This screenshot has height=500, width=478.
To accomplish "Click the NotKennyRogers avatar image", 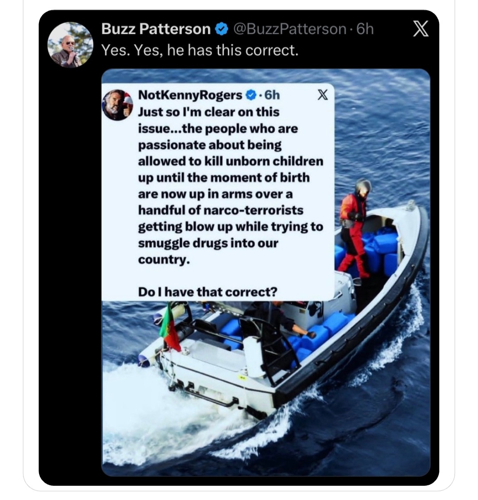I will click(117, 105).
